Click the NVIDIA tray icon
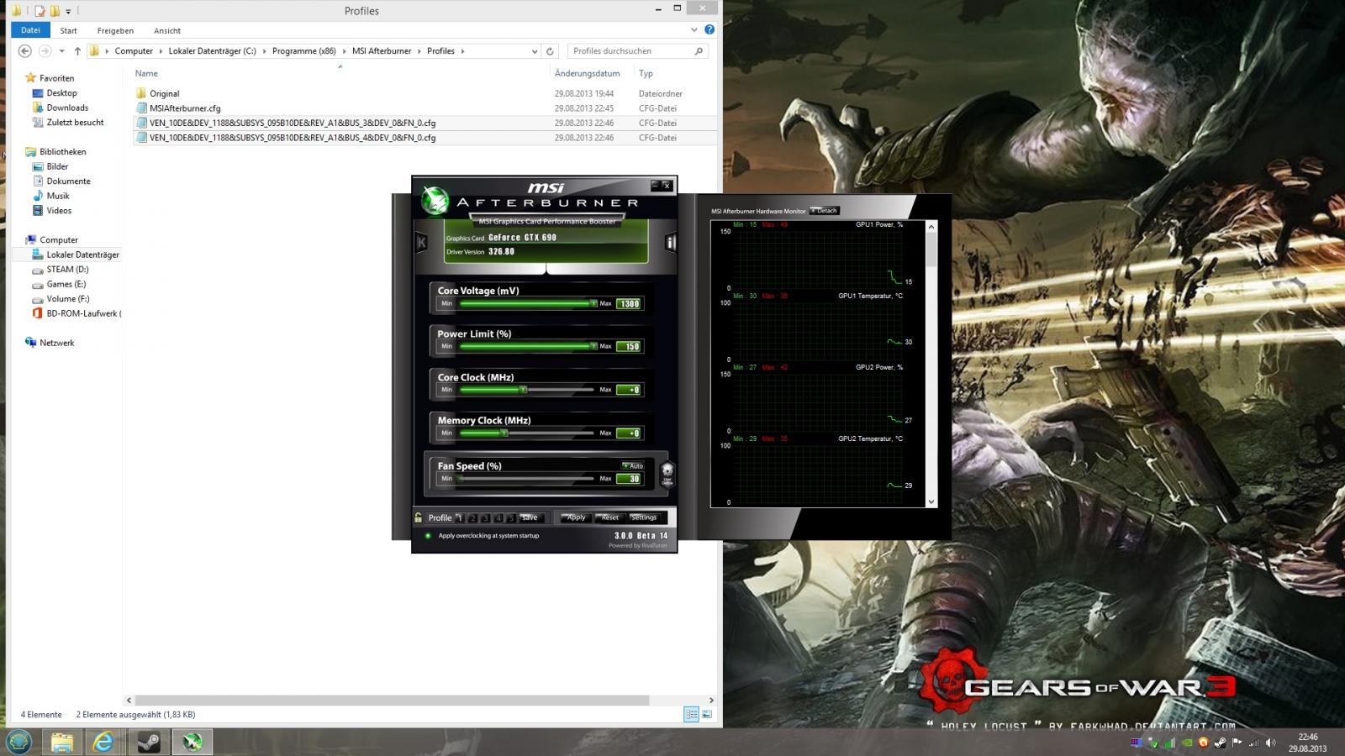The height and width of the screenshot is (756, 1345). click(x=1186, y=743)
